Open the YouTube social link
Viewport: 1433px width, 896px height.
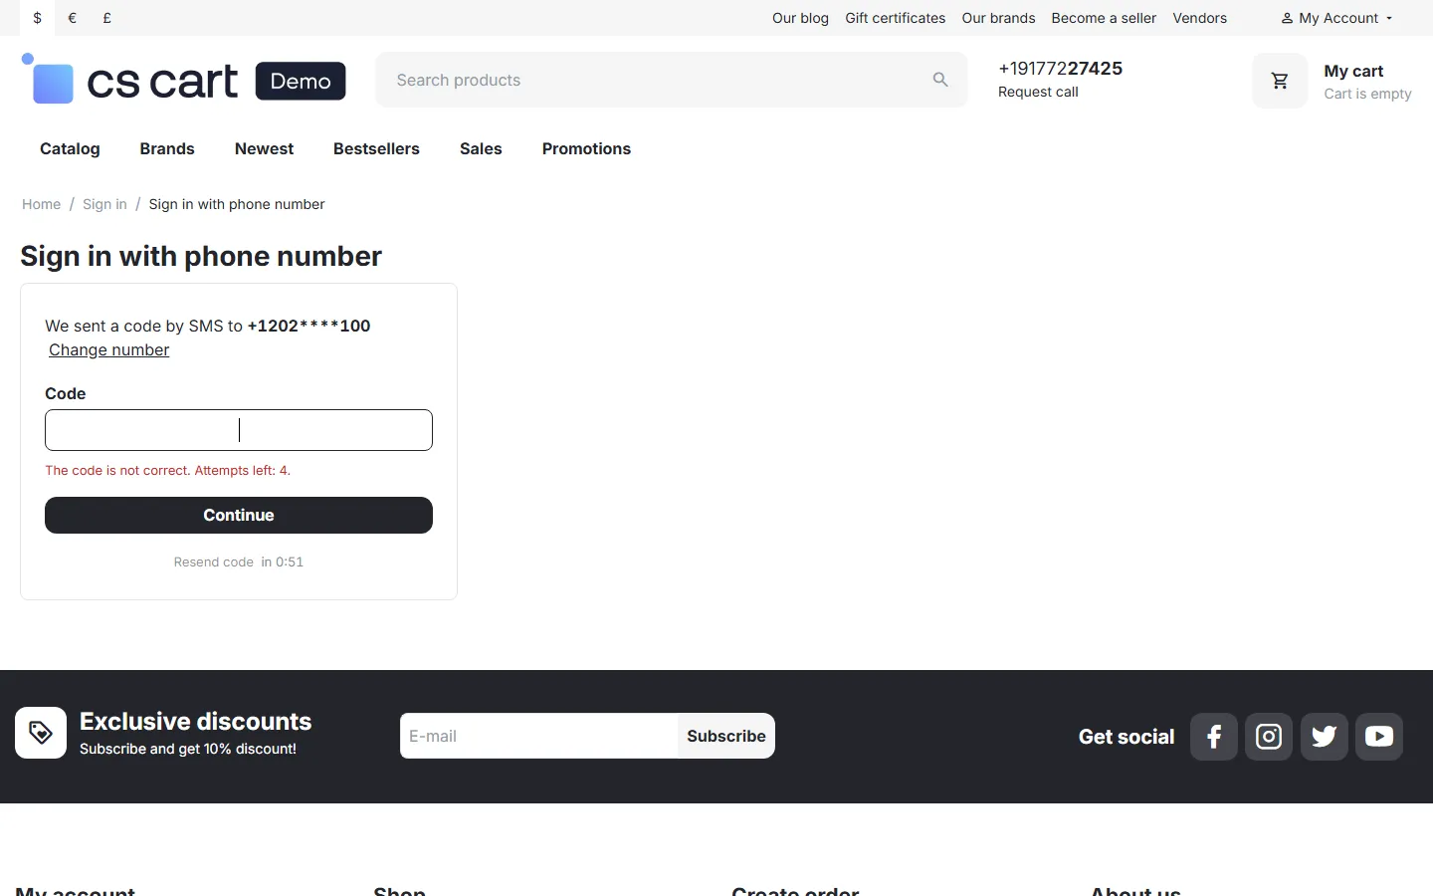(1379, 737)
